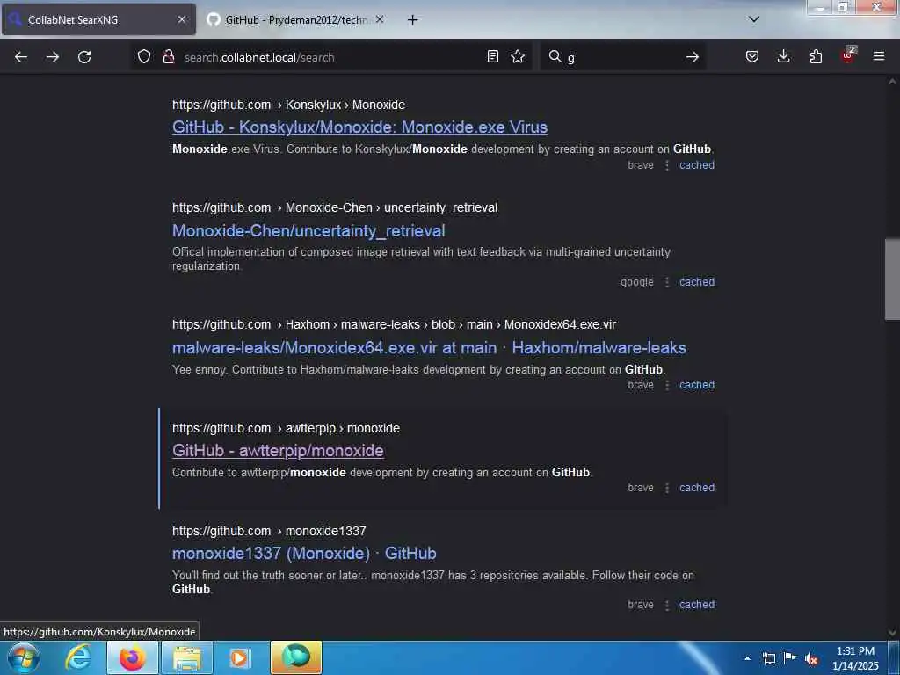This screenshot has width=900, height=675.
Task: Bookmark this page with star icon
Action: tap(518, 56)
